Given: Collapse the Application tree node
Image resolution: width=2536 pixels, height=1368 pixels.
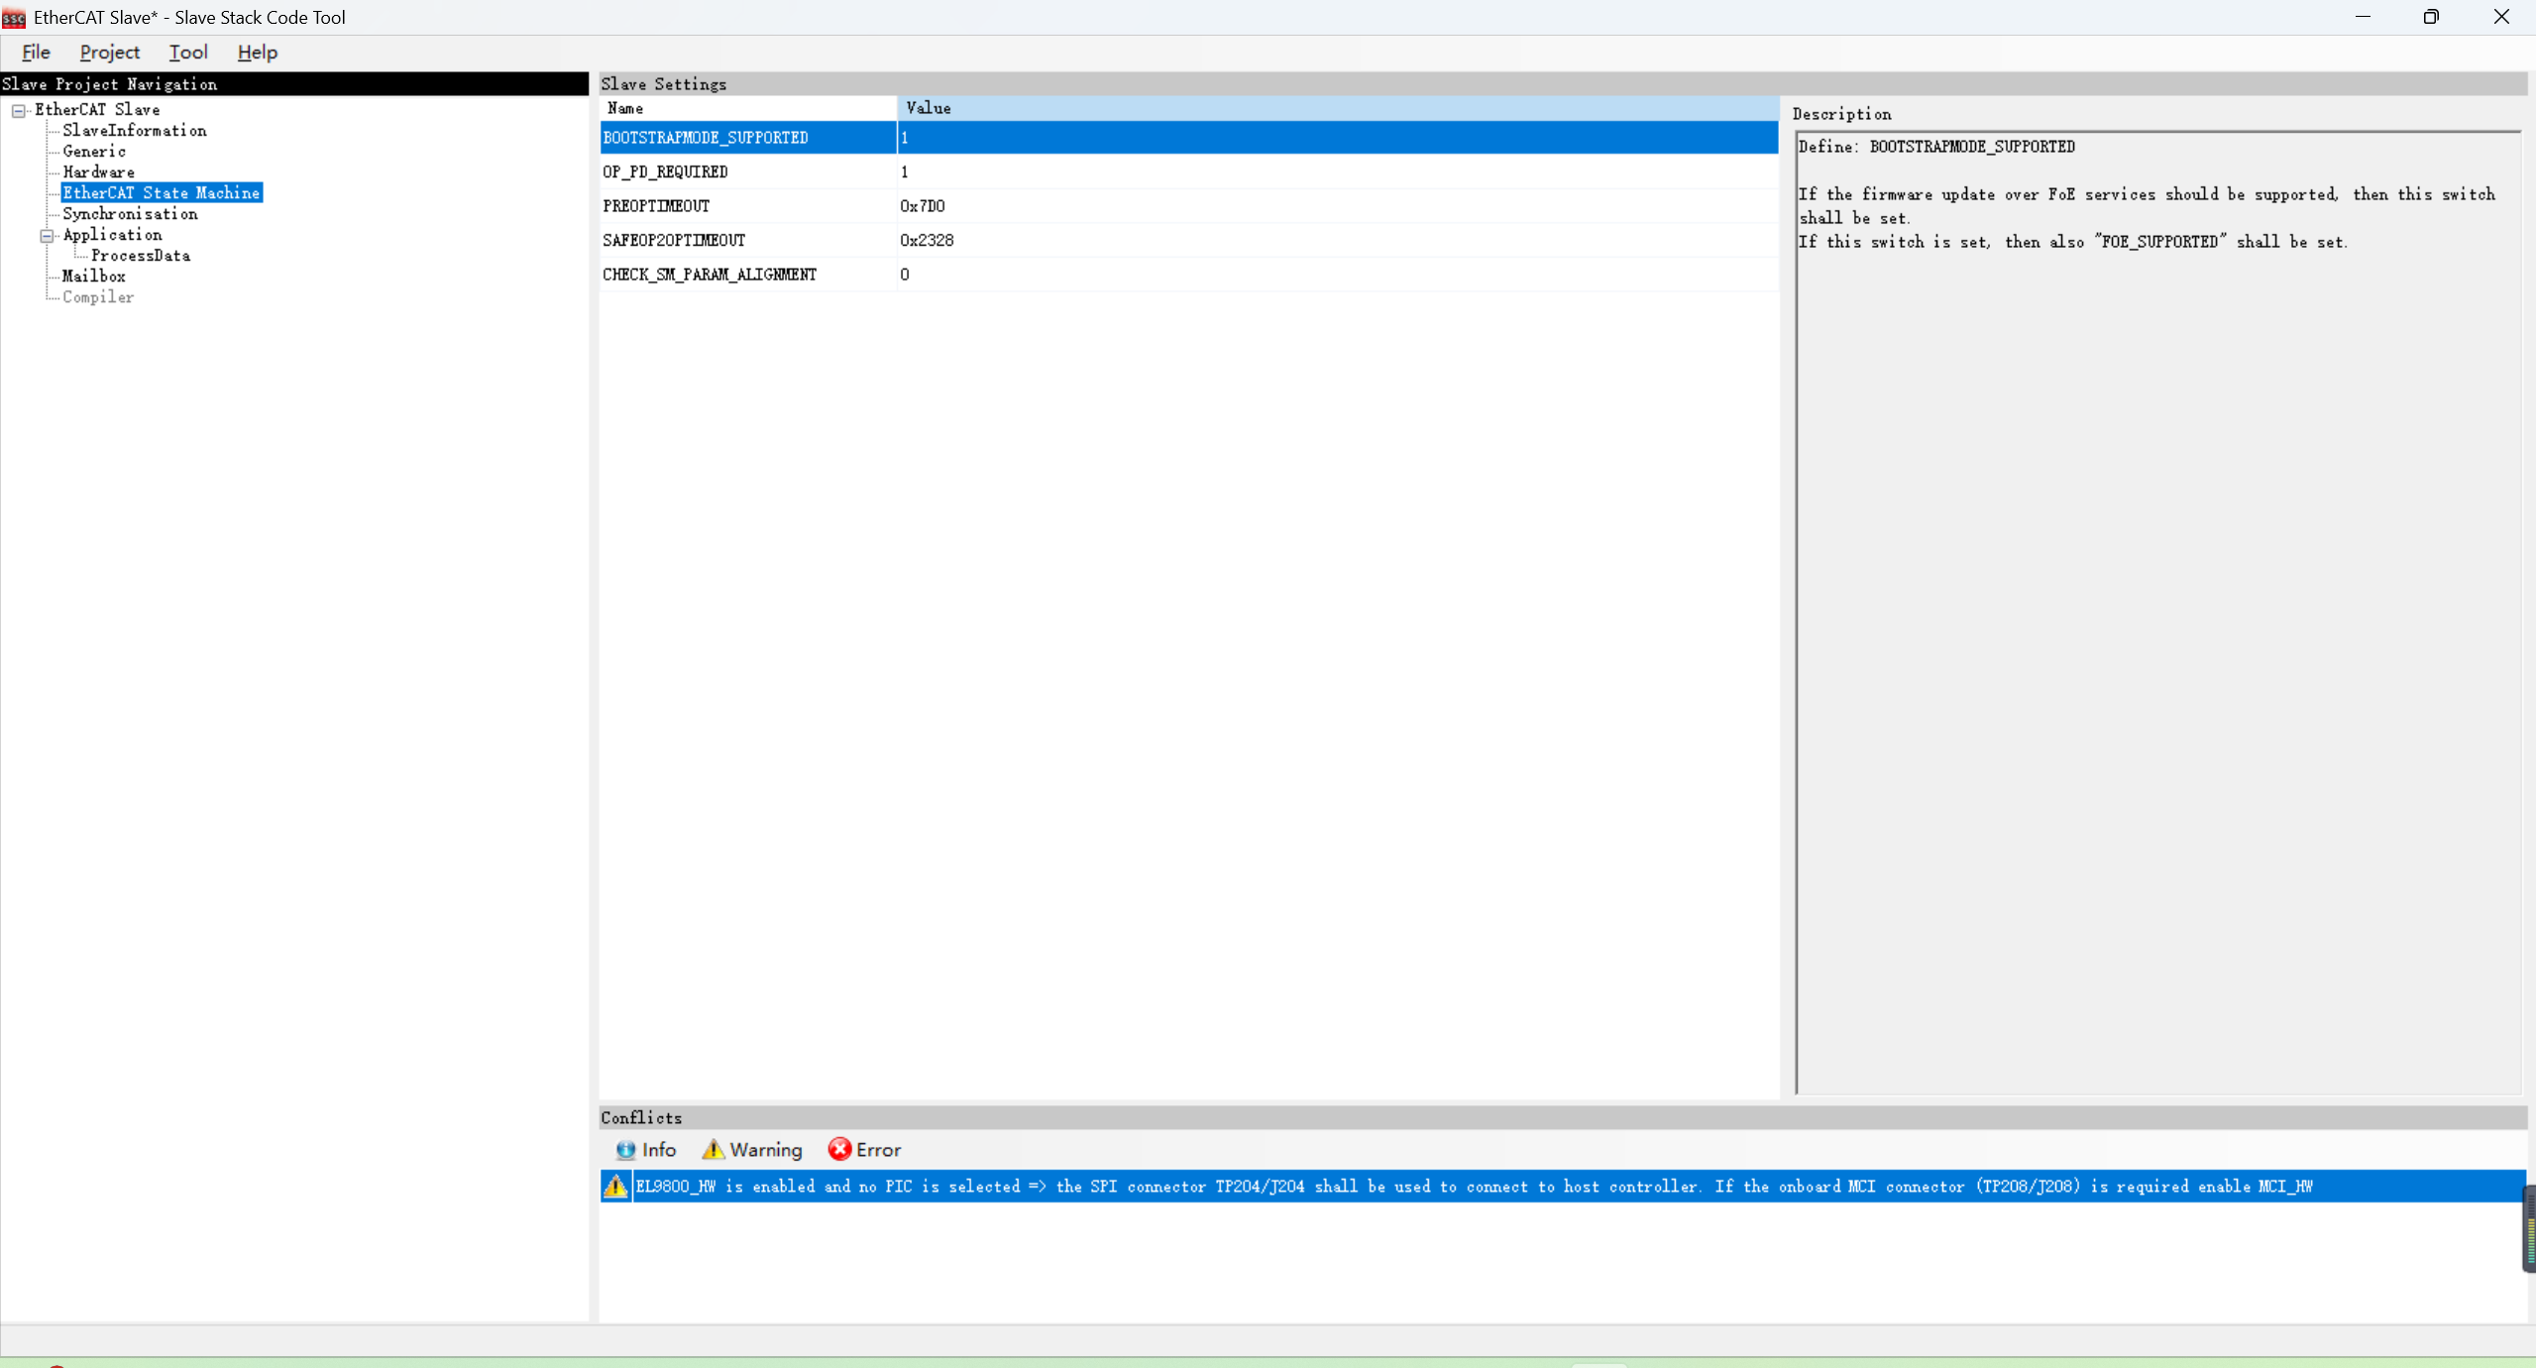Looking at the screenshot, I should coord(47,236).
